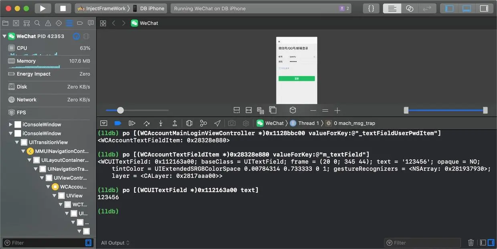The height and width of the screenshot is (249, 497).
Task: Select the Assistant editor button
Action: (410, 8)
